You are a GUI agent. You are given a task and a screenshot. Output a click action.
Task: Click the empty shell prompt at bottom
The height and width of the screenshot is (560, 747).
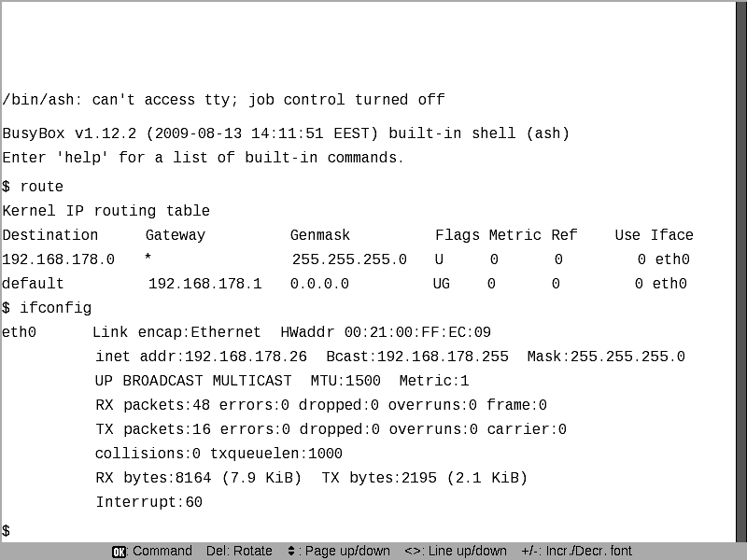7,531
